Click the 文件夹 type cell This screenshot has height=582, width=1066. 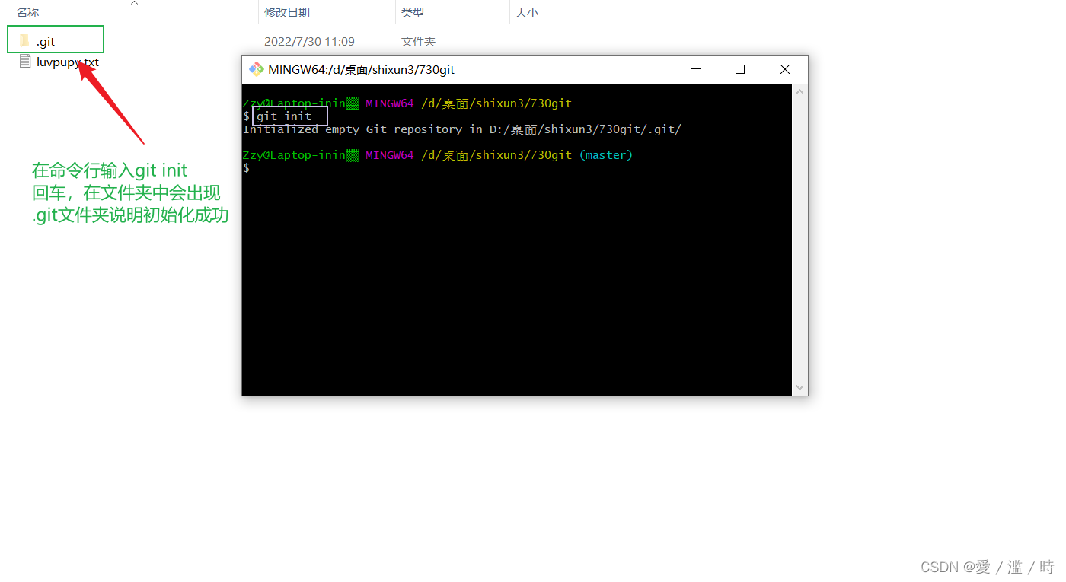tap(418, 41)
